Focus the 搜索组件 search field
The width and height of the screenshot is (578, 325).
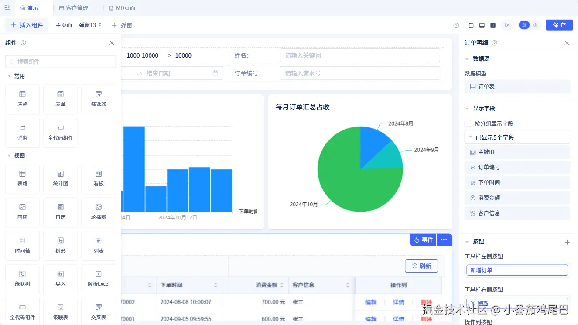tap(61, 62)
